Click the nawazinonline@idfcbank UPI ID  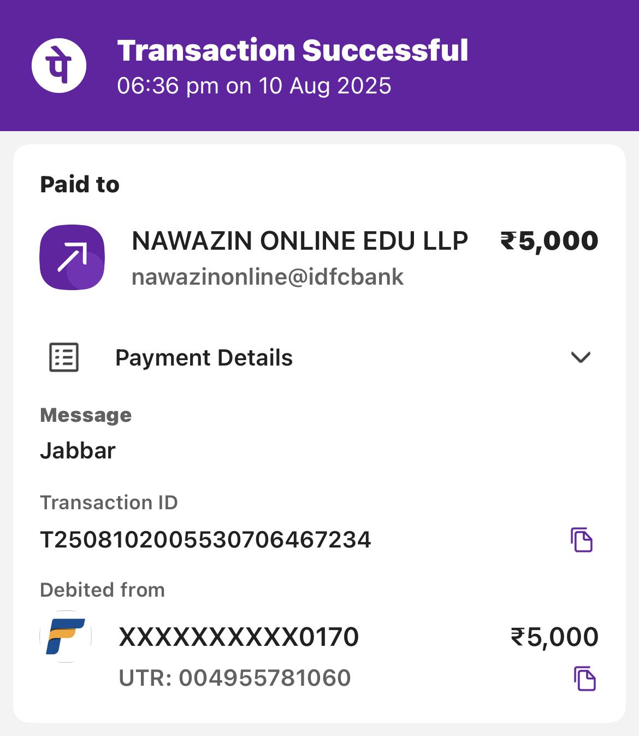[x=268, y=277]
